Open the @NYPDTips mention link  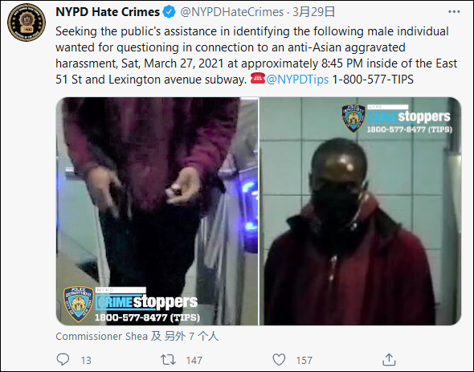[x=297, y=80]
